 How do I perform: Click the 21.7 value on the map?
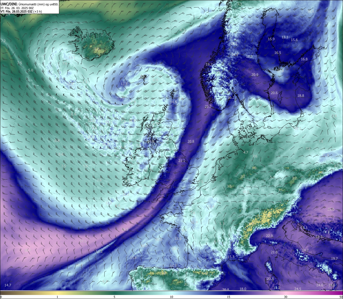coord(208,106)
